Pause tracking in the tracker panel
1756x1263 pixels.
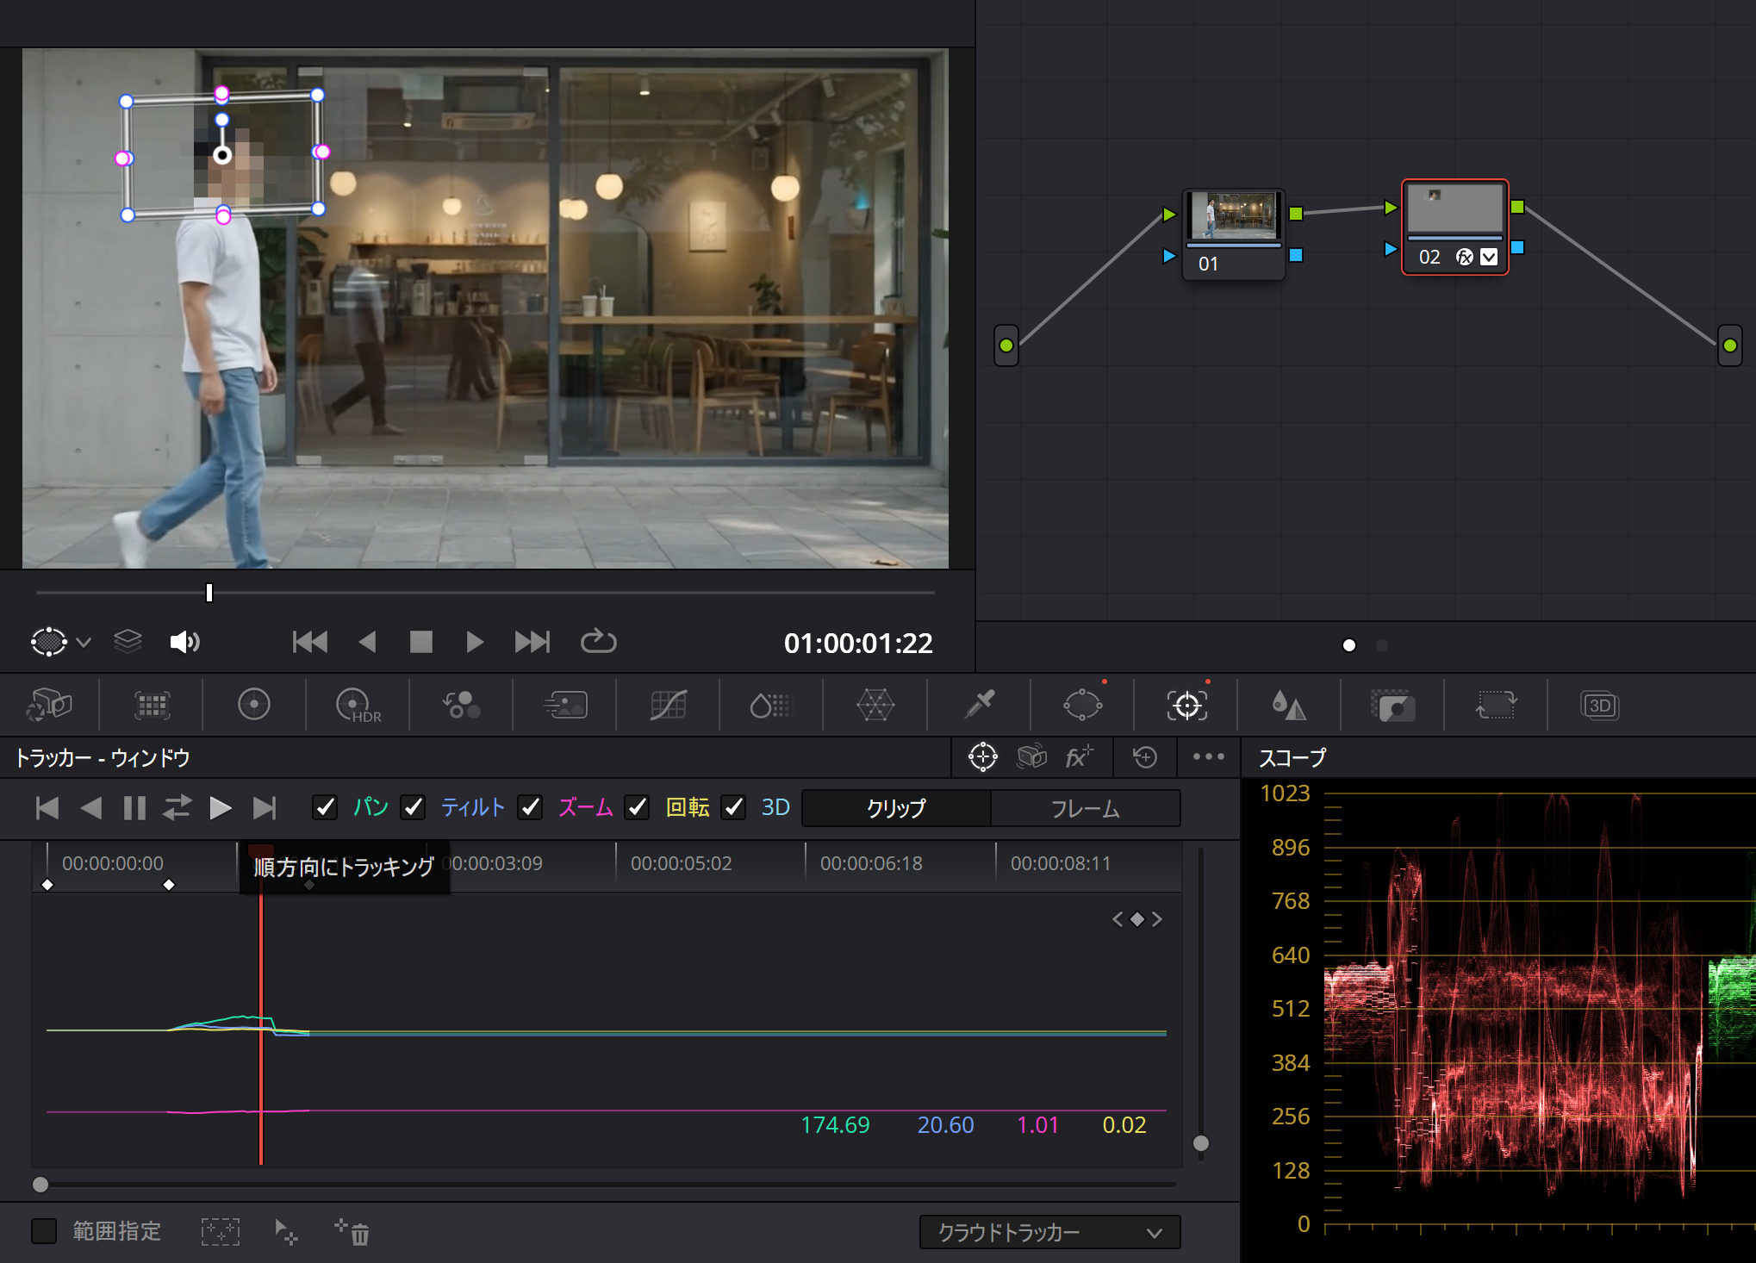134,807
